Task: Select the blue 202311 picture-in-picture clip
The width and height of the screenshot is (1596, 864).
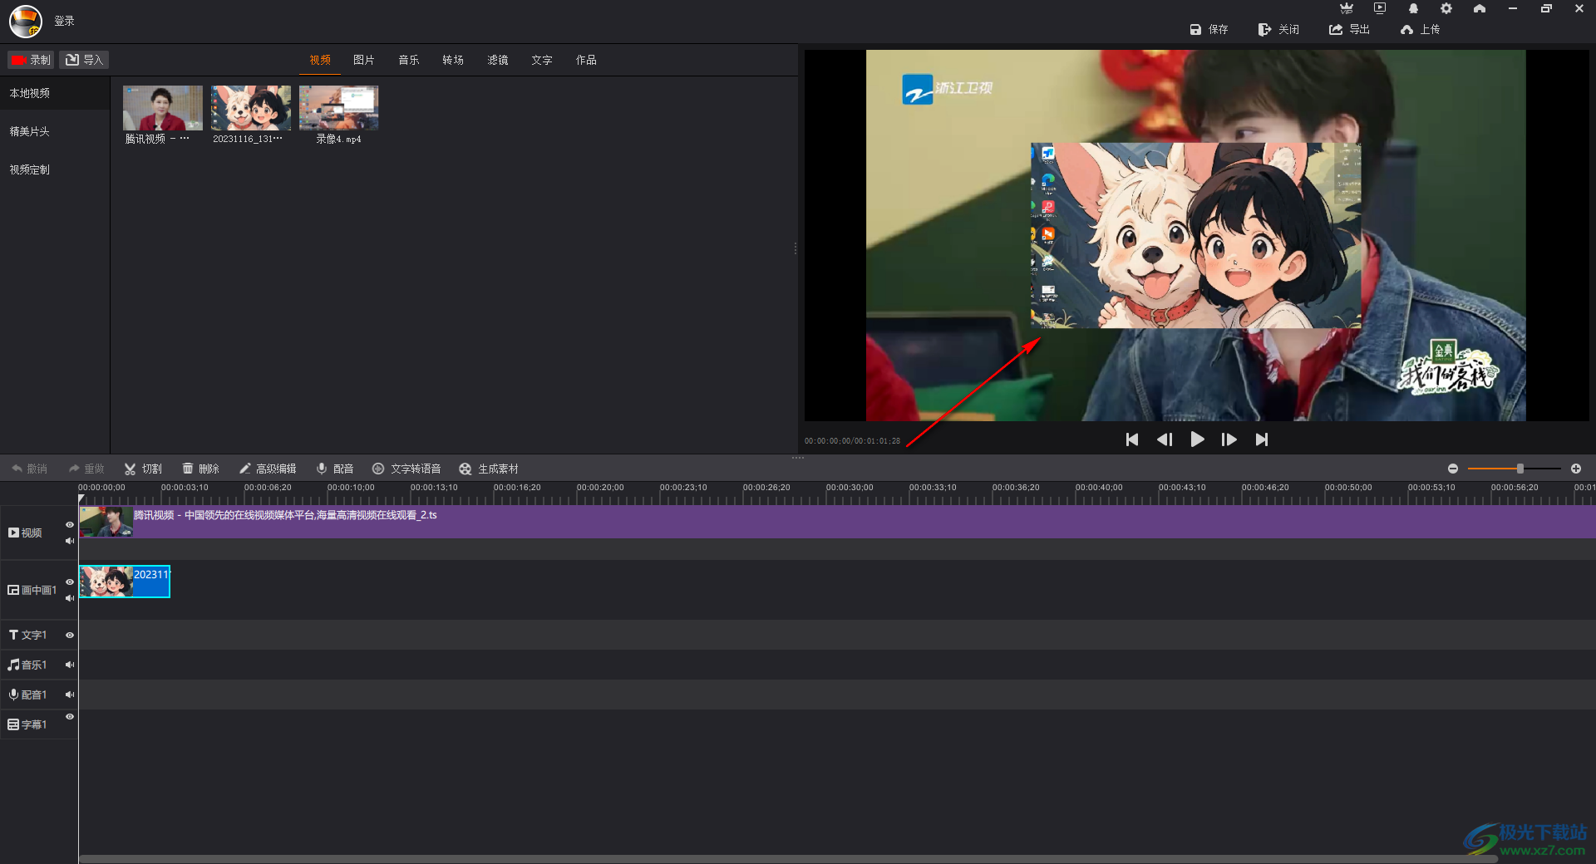Action: [125, 582]
